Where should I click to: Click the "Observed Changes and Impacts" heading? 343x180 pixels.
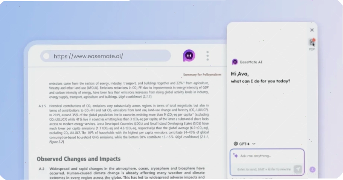(x=79, y=159)
